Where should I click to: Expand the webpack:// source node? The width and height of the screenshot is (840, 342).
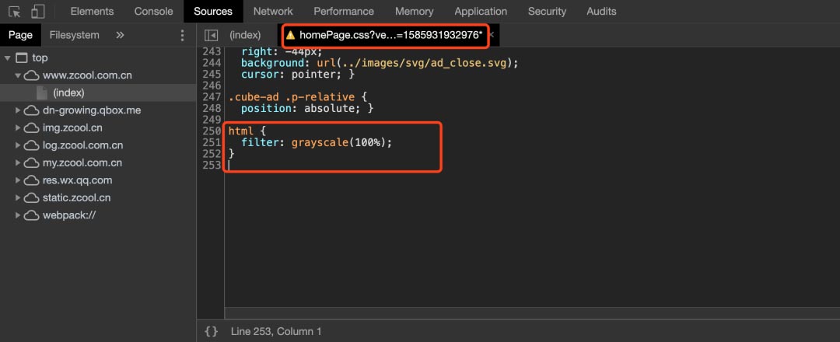click(x=18, y=215)
